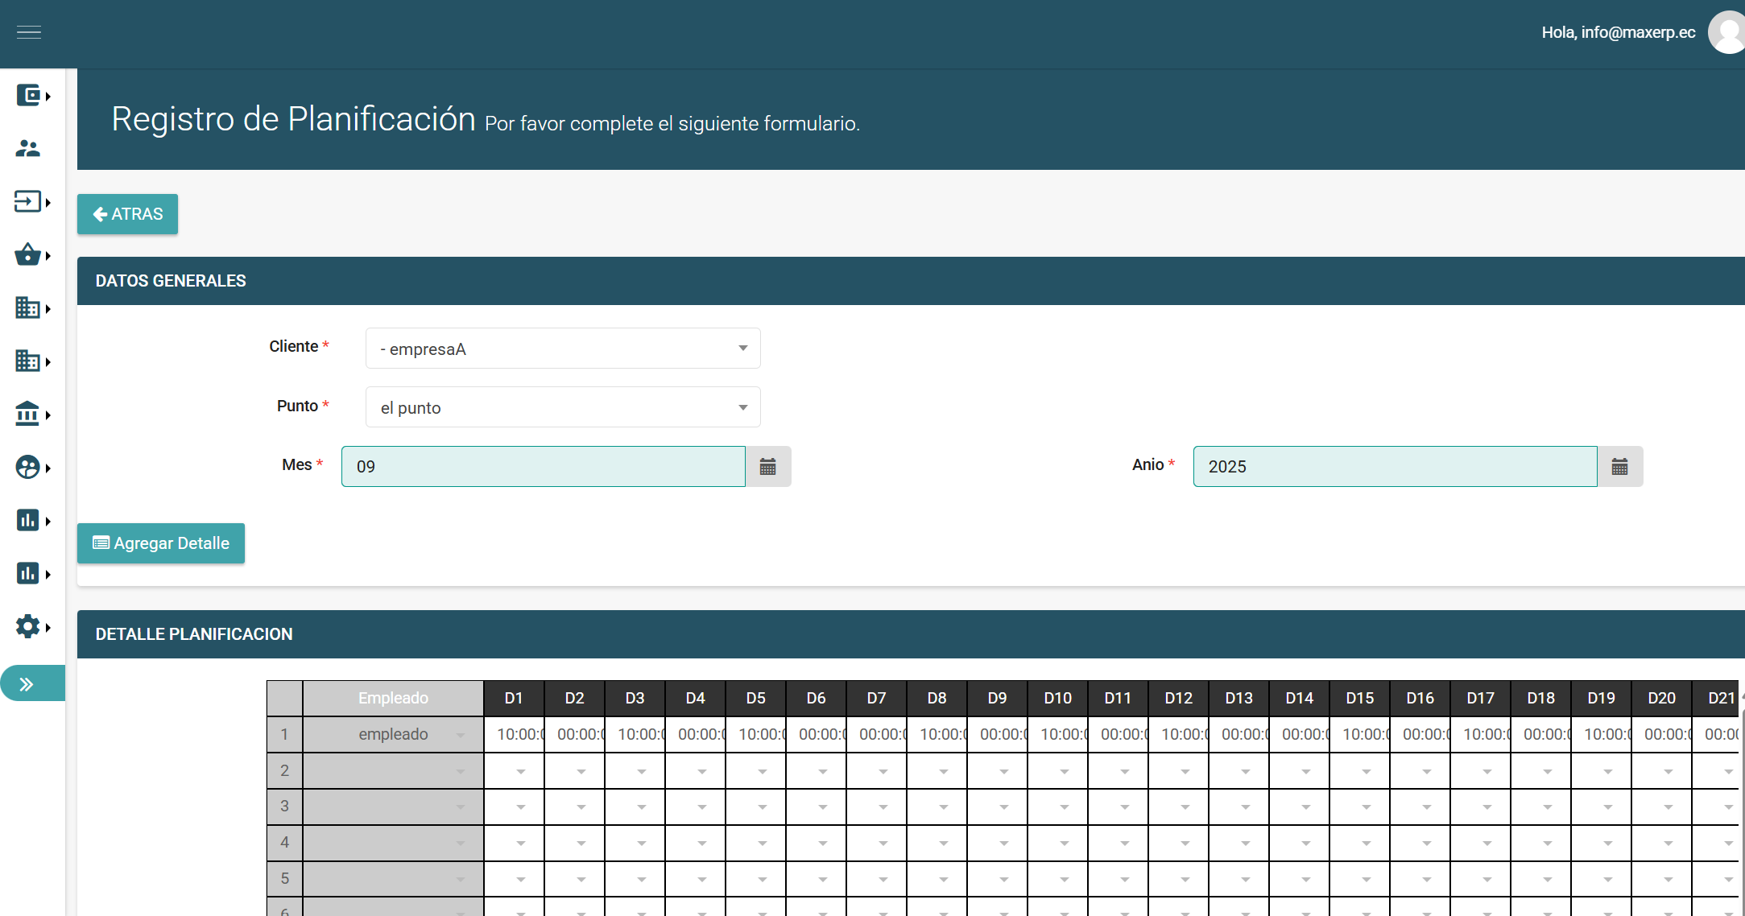Click the Anio calendar icon
The height and width of the screenshot is (916, 1745).
(1619, 467)
